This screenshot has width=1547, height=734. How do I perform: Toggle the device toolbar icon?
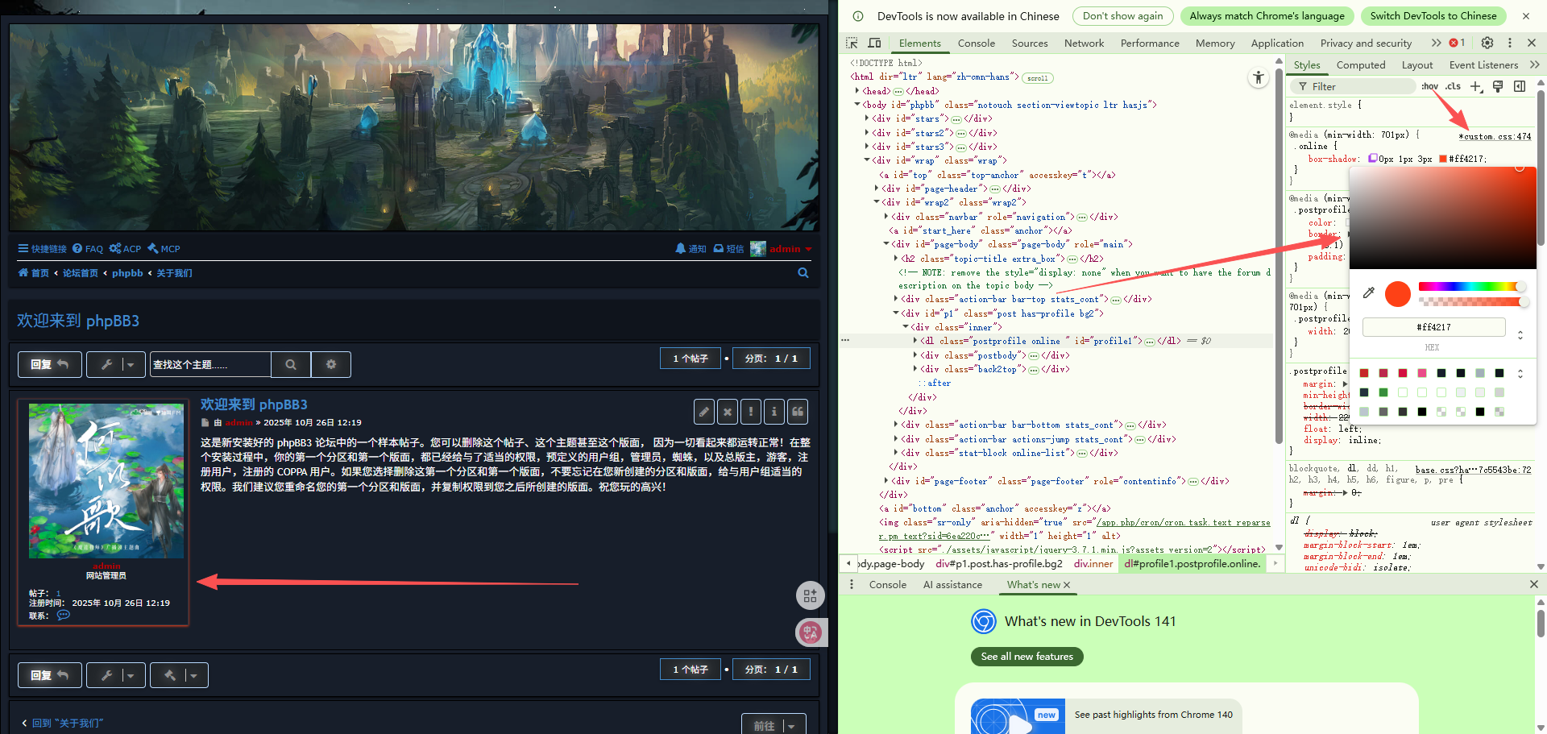coord(874,43)
